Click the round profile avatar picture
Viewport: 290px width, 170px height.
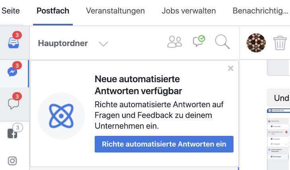(256, 42)
